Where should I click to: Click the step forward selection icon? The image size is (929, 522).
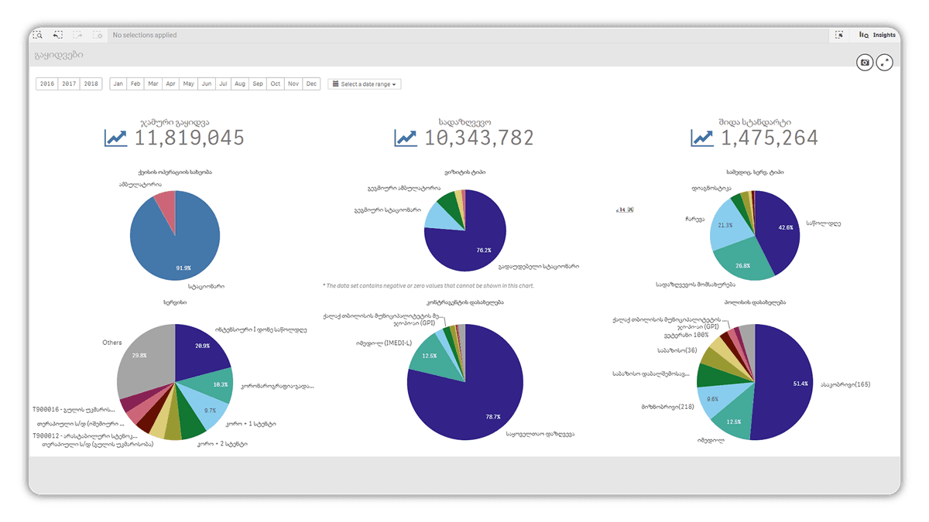(x=77, y=35)
